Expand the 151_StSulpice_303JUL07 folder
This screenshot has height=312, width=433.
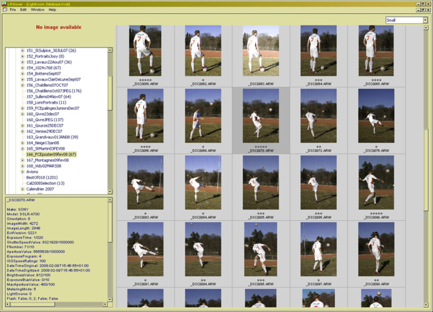point(22,51)
